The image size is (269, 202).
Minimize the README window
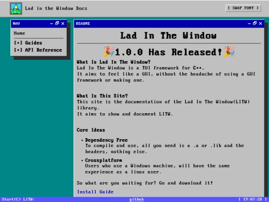249,23
